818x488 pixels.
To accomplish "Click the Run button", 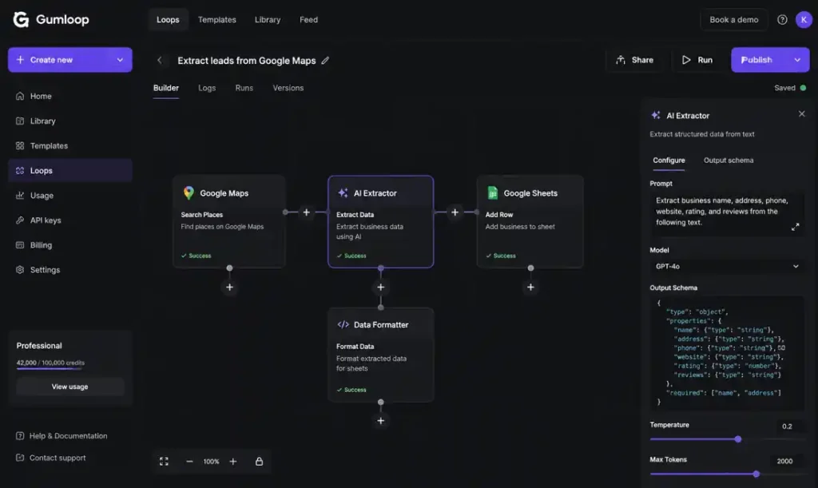I will (697, 60).
